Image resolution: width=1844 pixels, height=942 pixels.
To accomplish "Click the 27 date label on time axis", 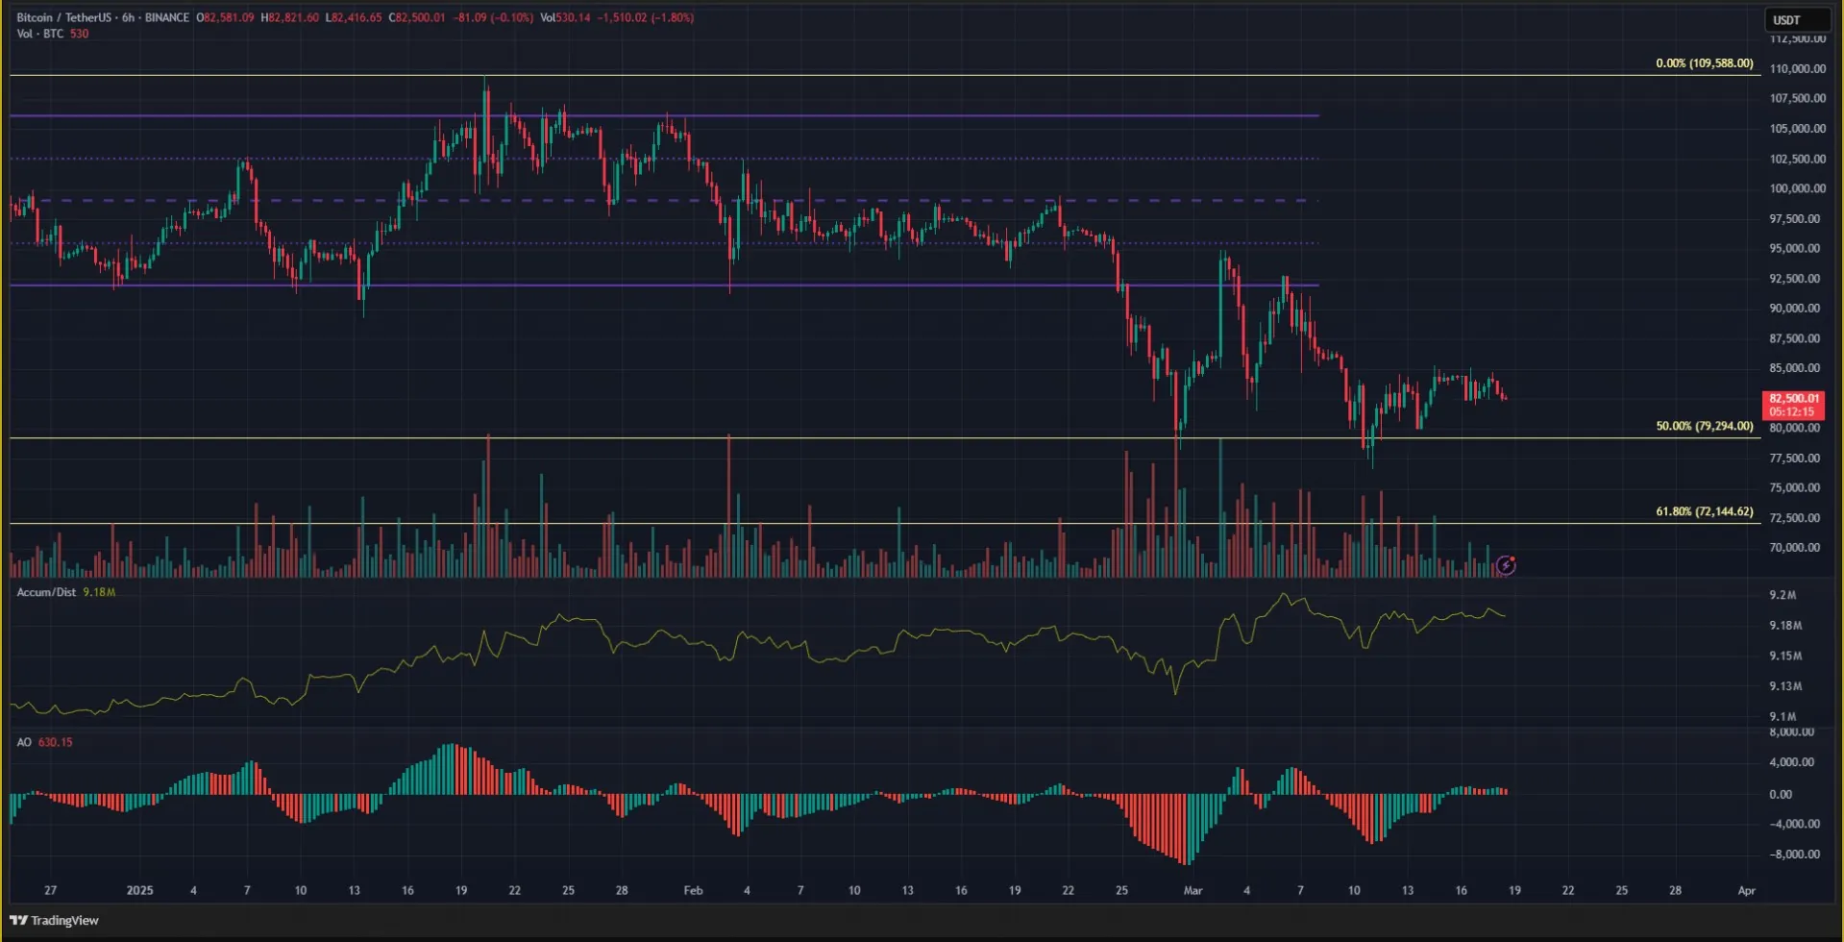I will (51, 891).
